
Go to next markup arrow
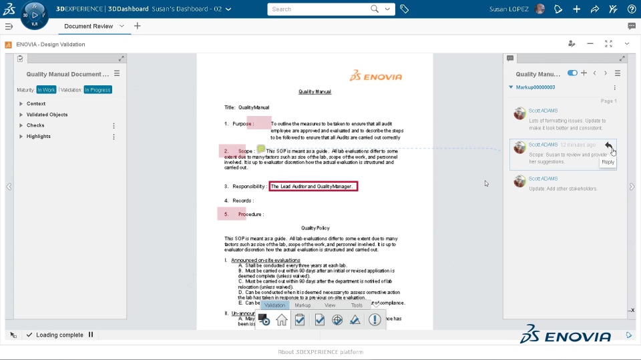(x=606, y=73)
